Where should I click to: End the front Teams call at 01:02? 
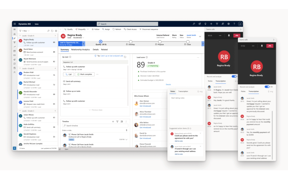[x=270, y=46]
